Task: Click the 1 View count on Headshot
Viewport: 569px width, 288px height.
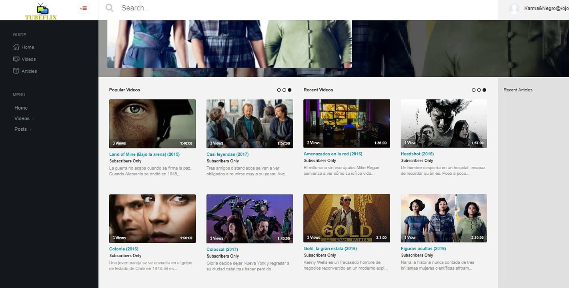Action: (410, 143)
